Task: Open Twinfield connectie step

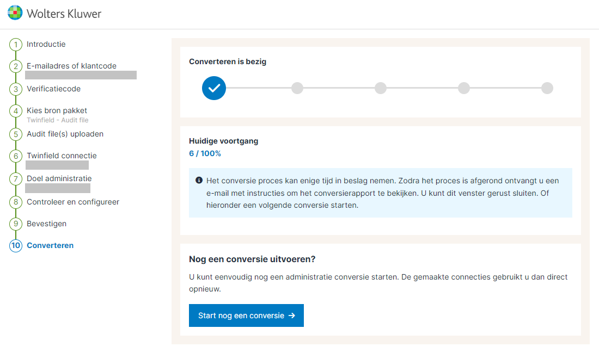Action: coord(62,156)
